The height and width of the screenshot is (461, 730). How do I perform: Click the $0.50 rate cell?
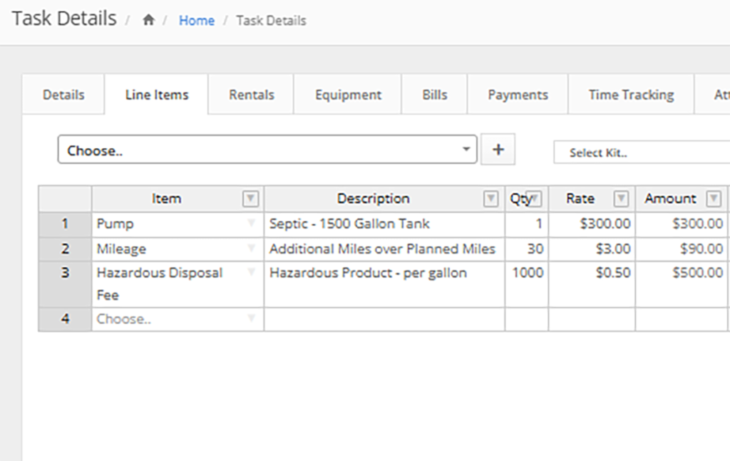(592, 284)
